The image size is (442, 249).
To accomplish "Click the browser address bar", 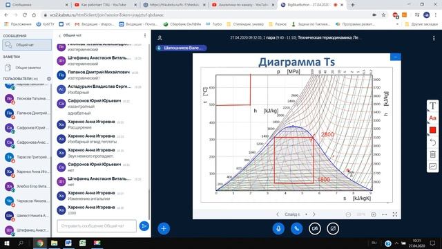I will point(209,15).
